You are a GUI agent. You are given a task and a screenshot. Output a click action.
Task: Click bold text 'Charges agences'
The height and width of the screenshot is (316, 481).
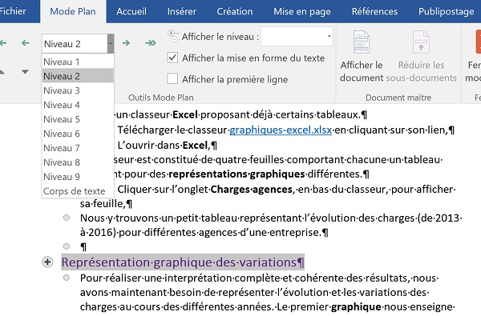tap(252, 190)
